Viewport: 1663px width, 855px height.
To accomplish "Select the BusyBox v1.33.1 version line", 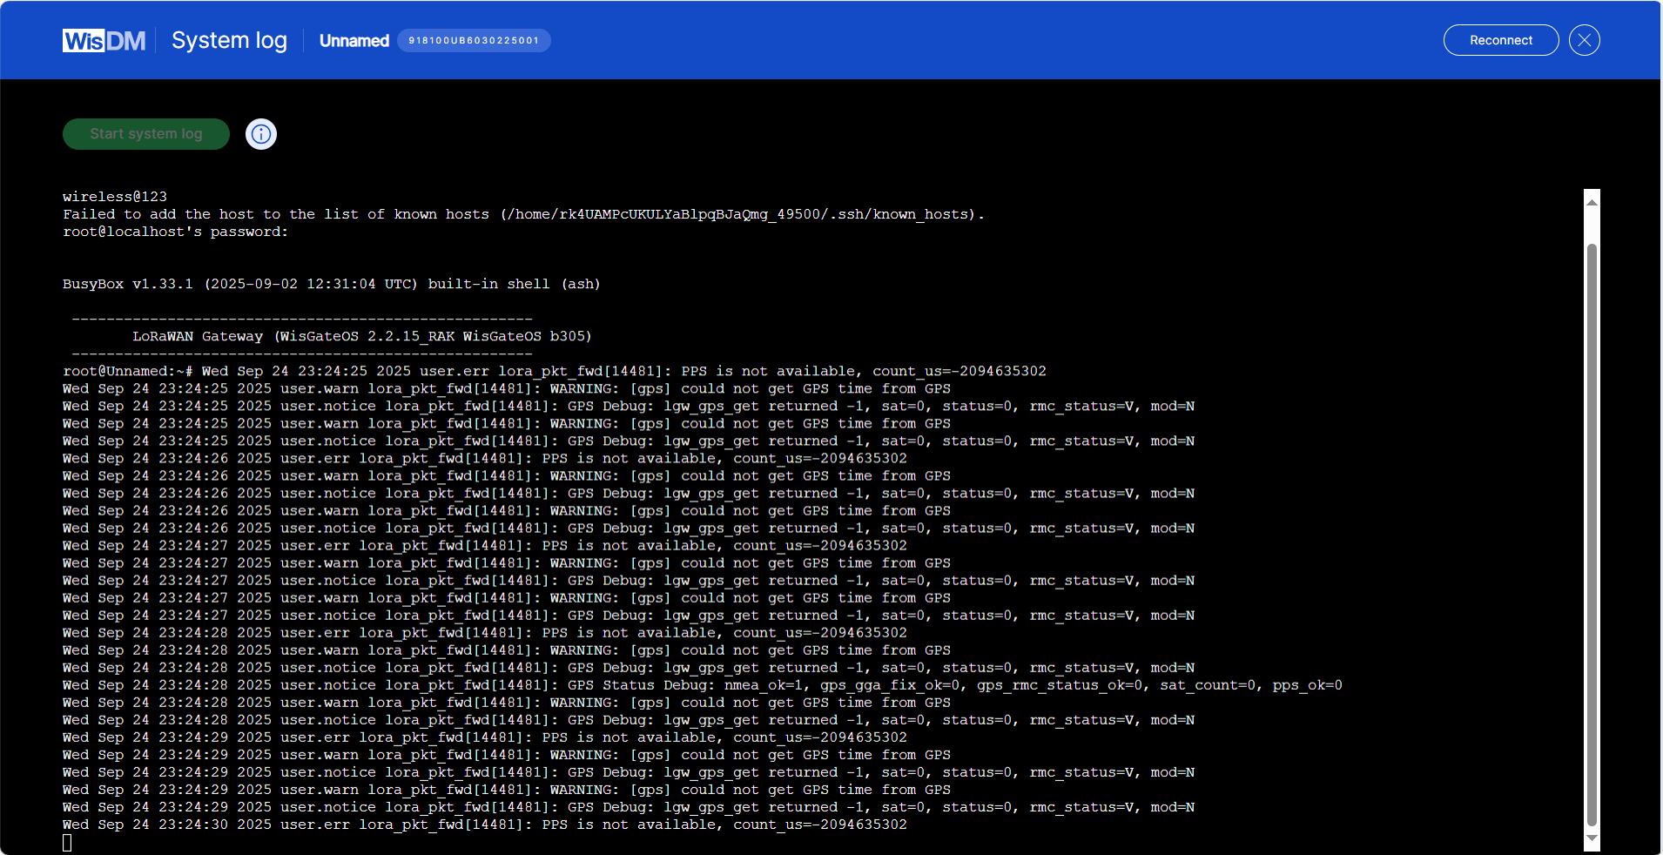I will click(x=329, y=283).
